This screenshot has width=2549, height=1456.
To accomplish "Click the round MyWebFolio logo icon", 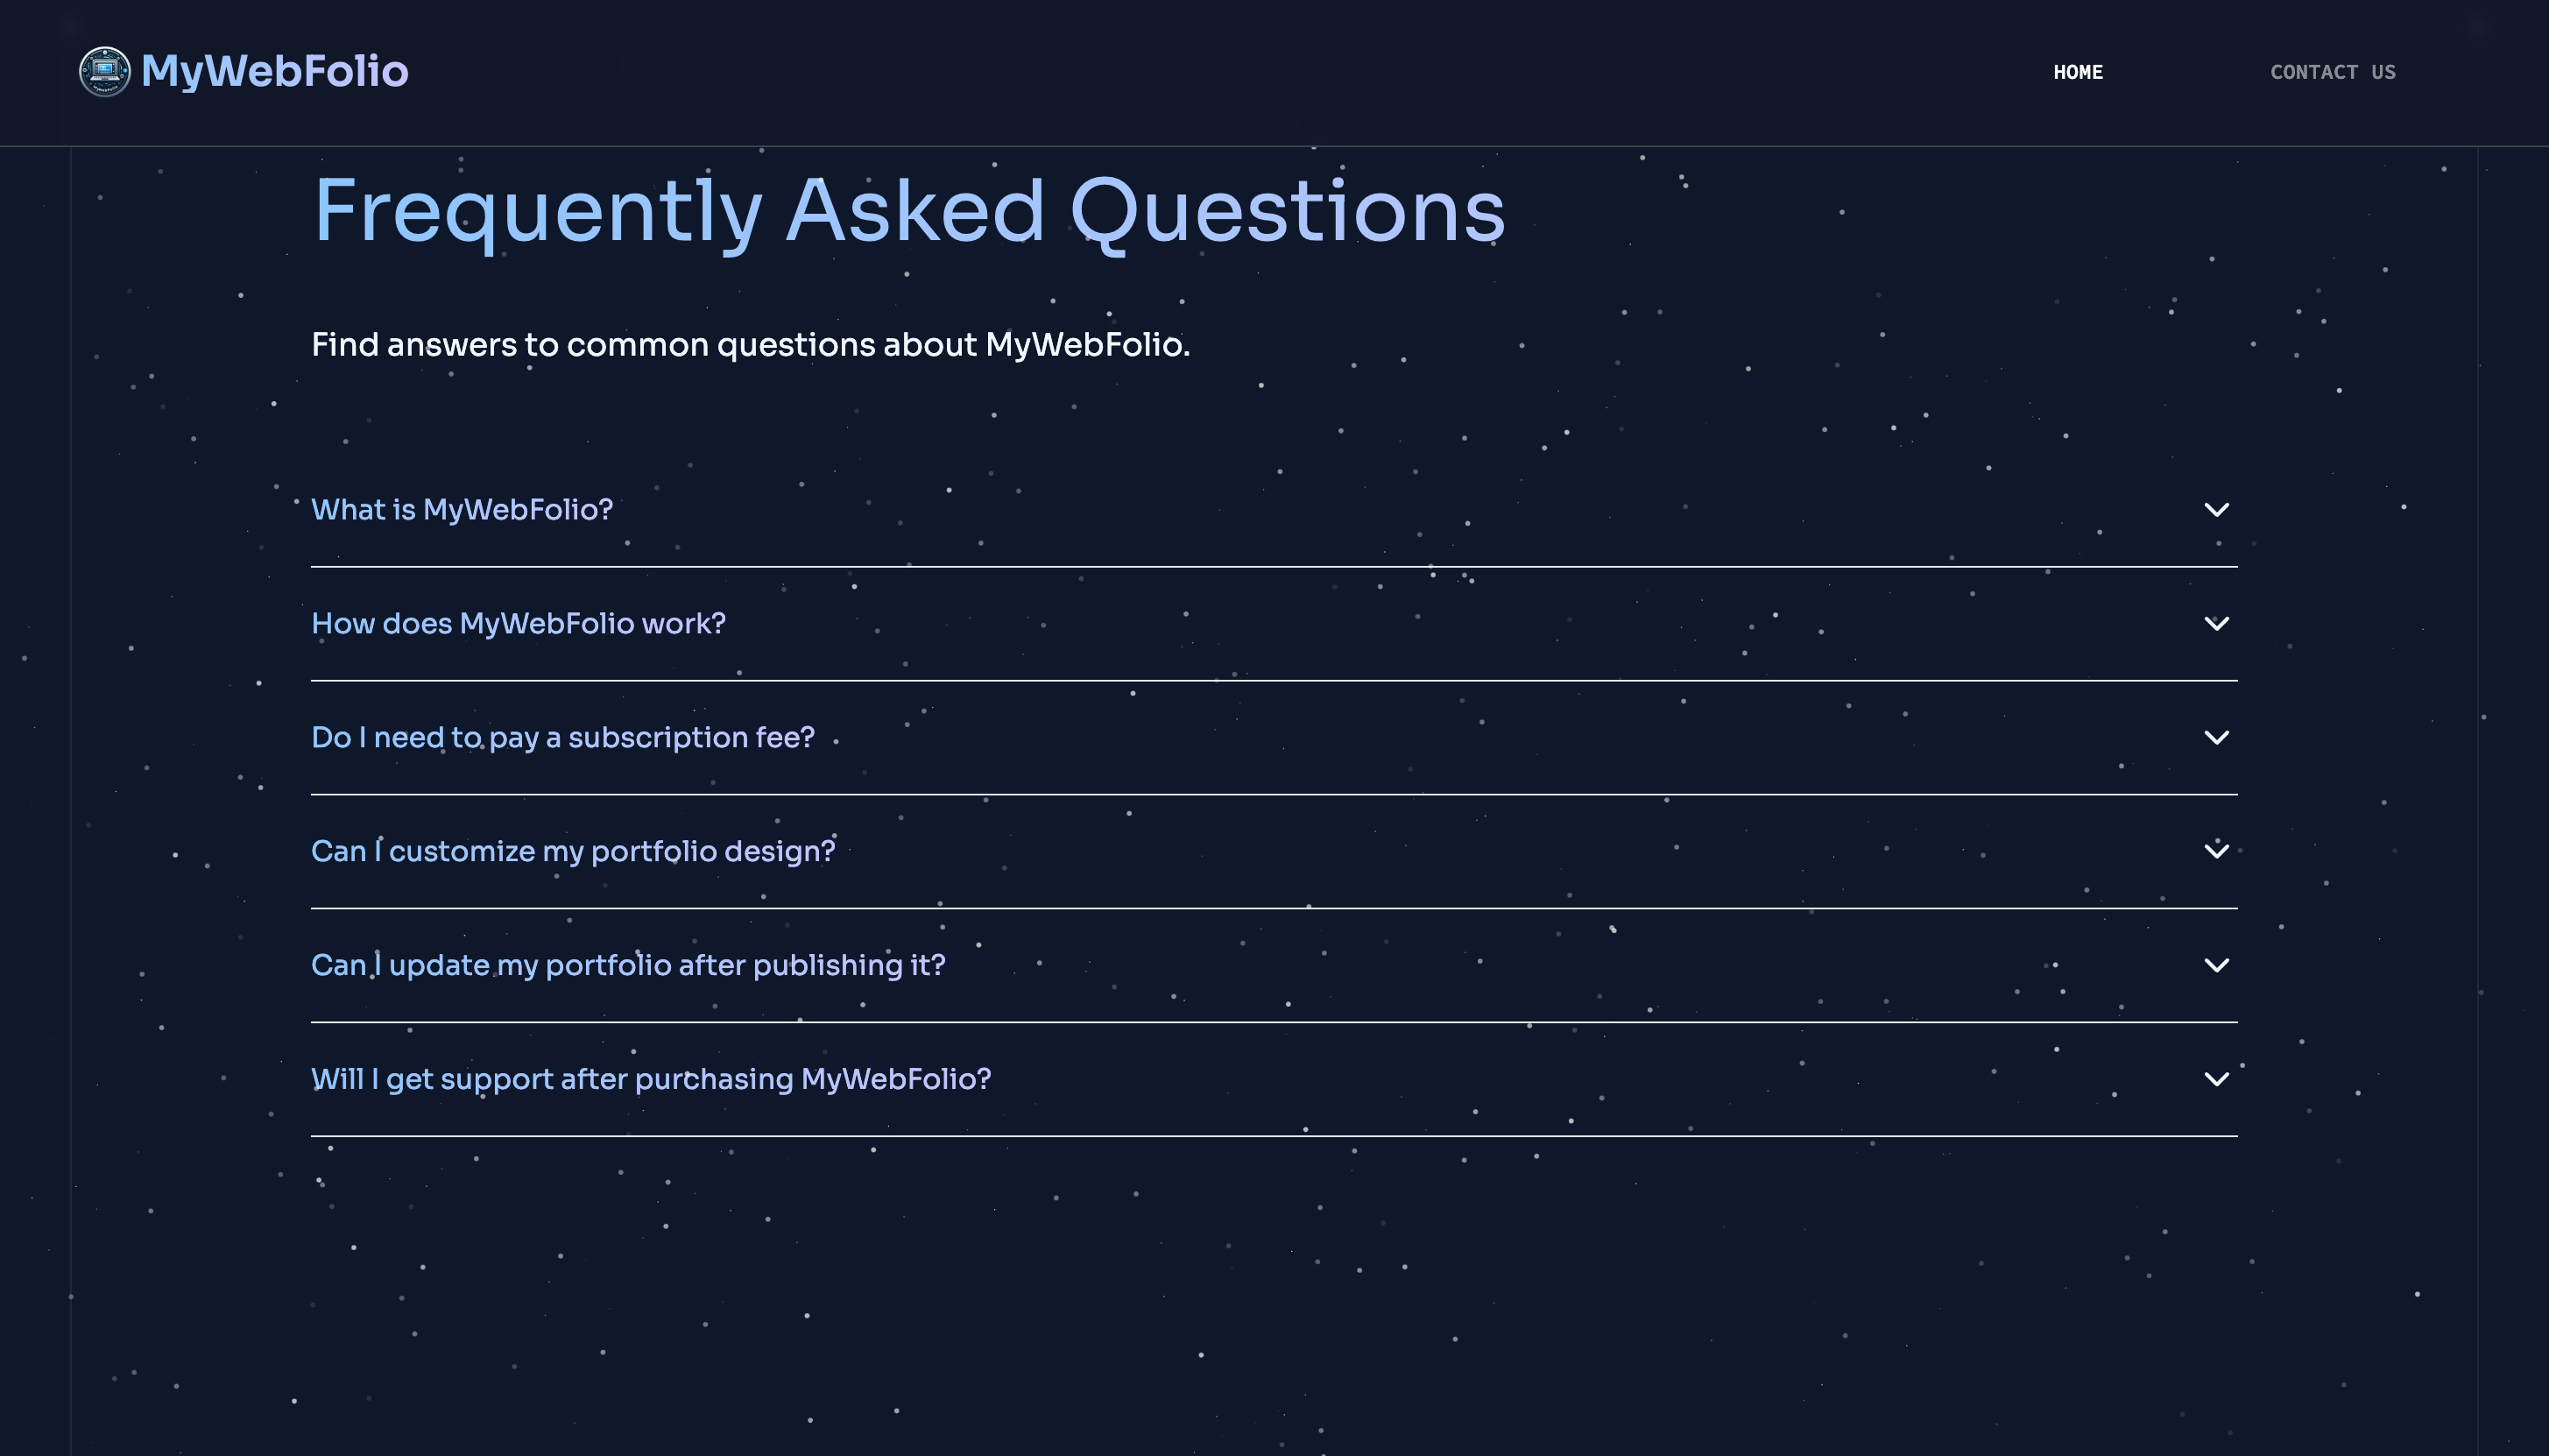I will [x=104, y=72].
